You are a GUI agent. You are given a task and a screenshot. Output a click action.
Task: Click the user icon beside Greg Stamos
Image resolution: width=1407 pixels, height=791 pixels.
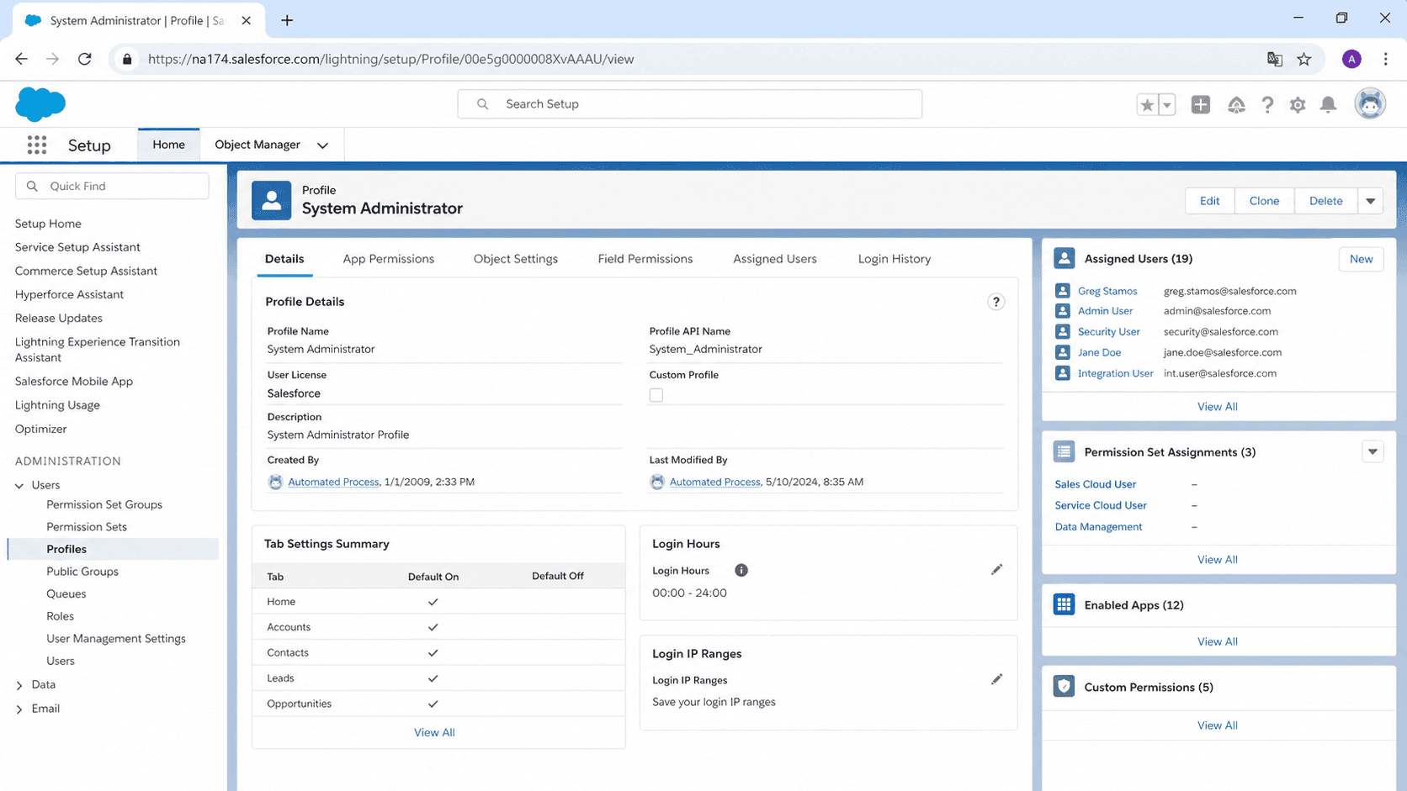[x=1063, y=291]
